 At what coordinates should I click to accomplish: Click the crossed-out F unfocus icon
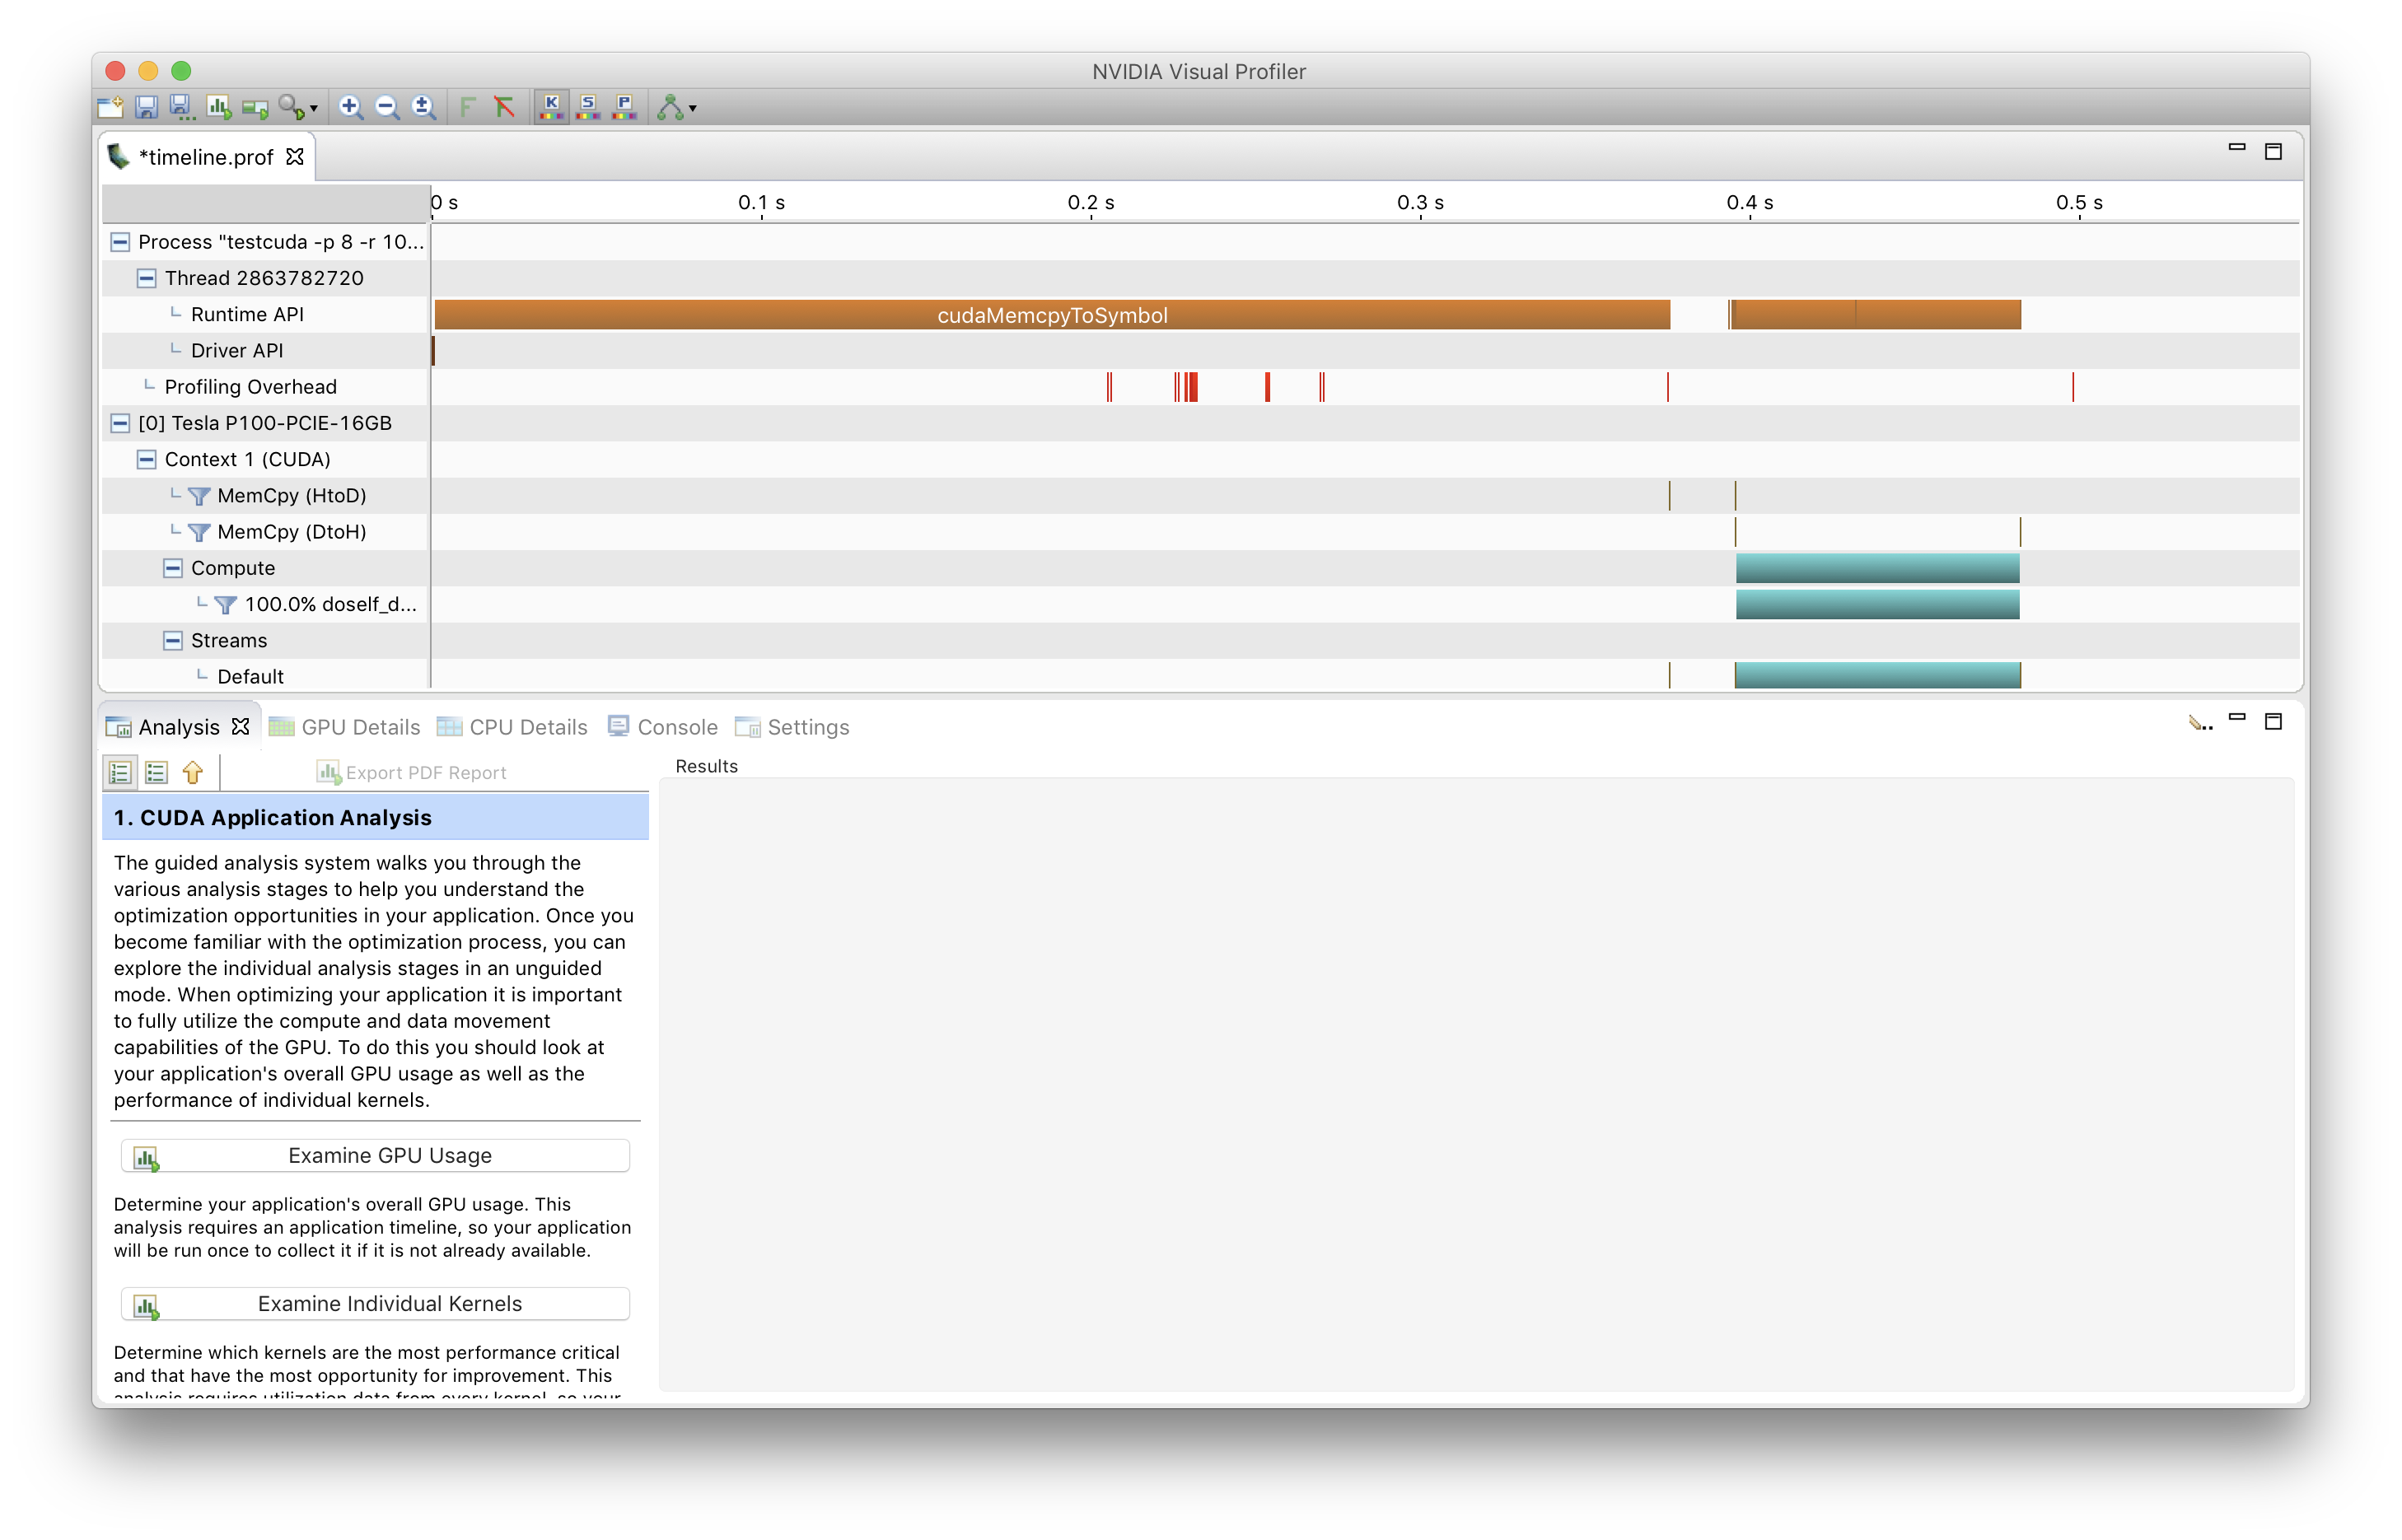point(504,107)
